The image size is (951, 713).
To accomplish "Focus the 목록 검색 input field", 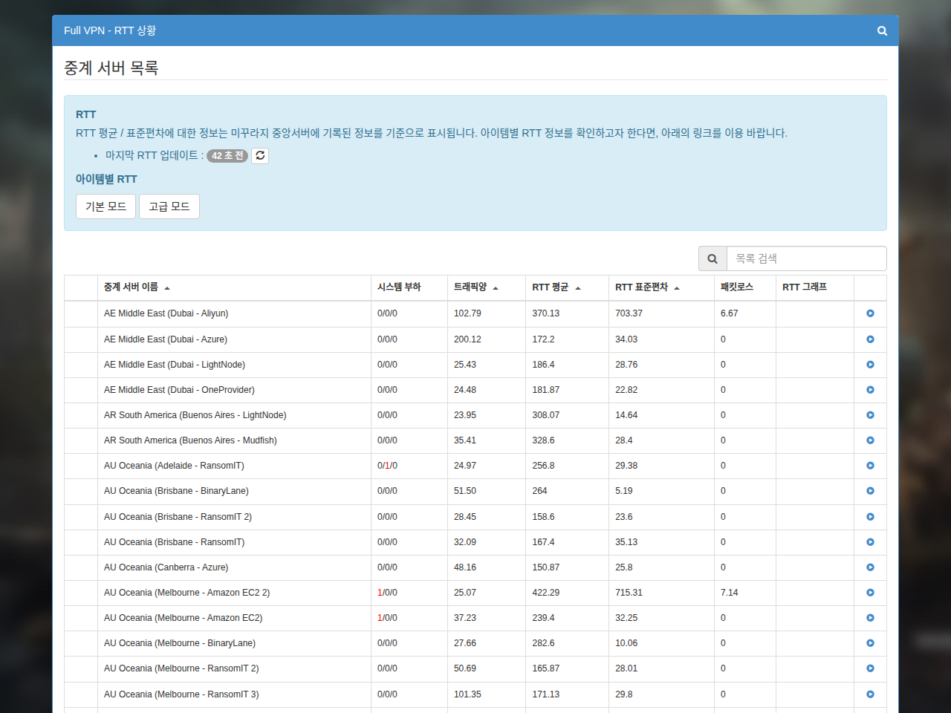I will tap(806, 258).
